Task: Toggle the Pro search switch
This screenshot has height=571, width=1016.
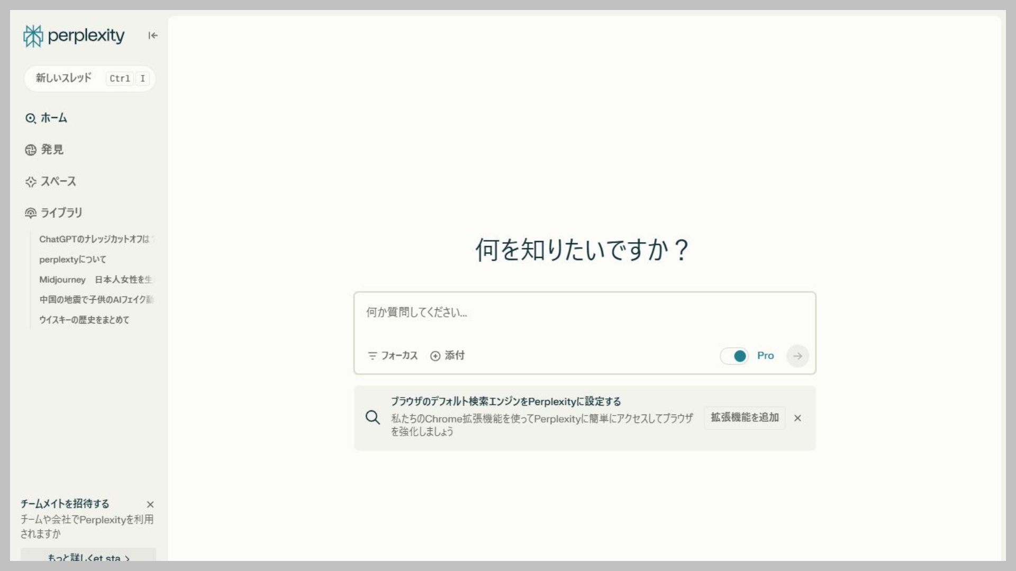Action: pyautogui.click(x=735, y=356)
